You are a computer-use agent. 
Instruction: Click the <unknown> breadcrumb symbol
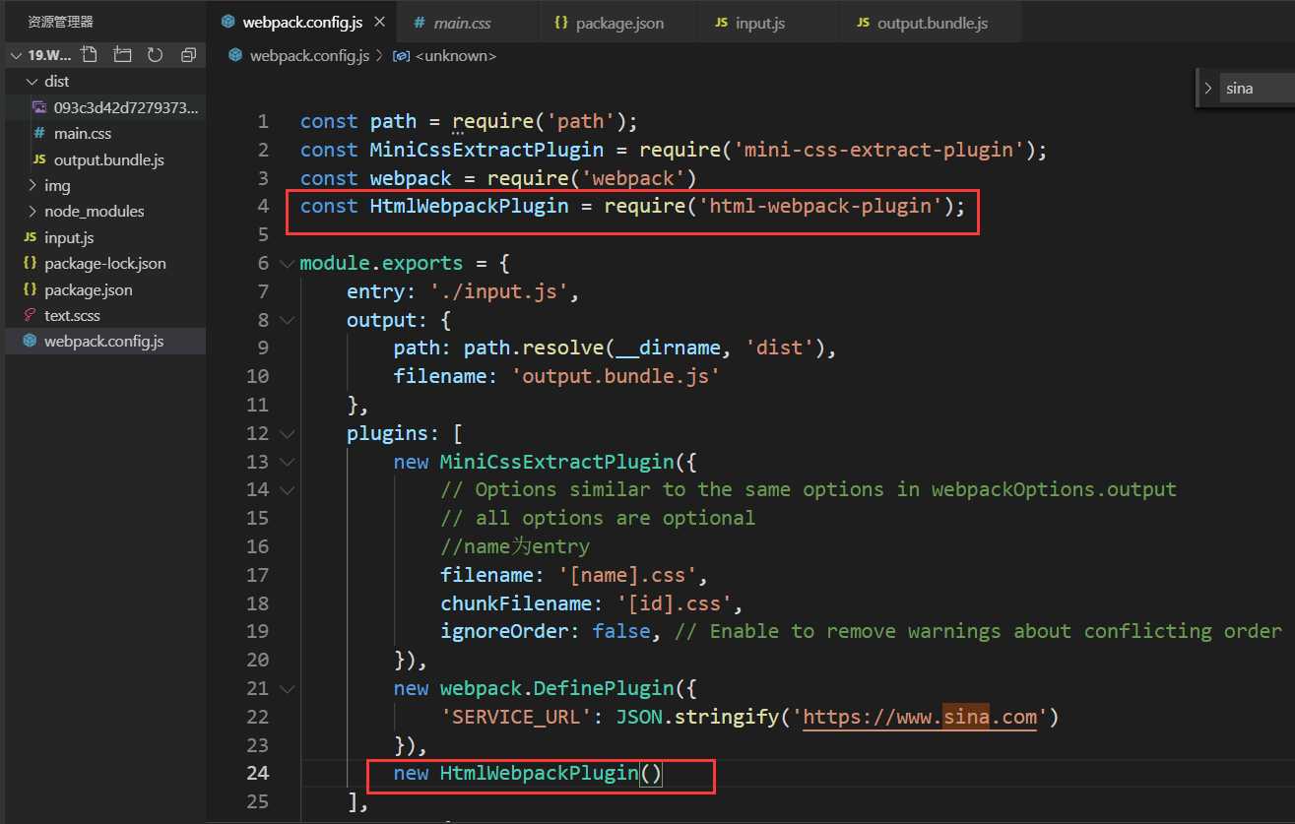[456, 56]
